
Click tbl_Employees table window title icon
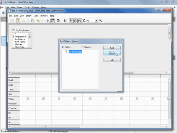click(x=14, y=30)
